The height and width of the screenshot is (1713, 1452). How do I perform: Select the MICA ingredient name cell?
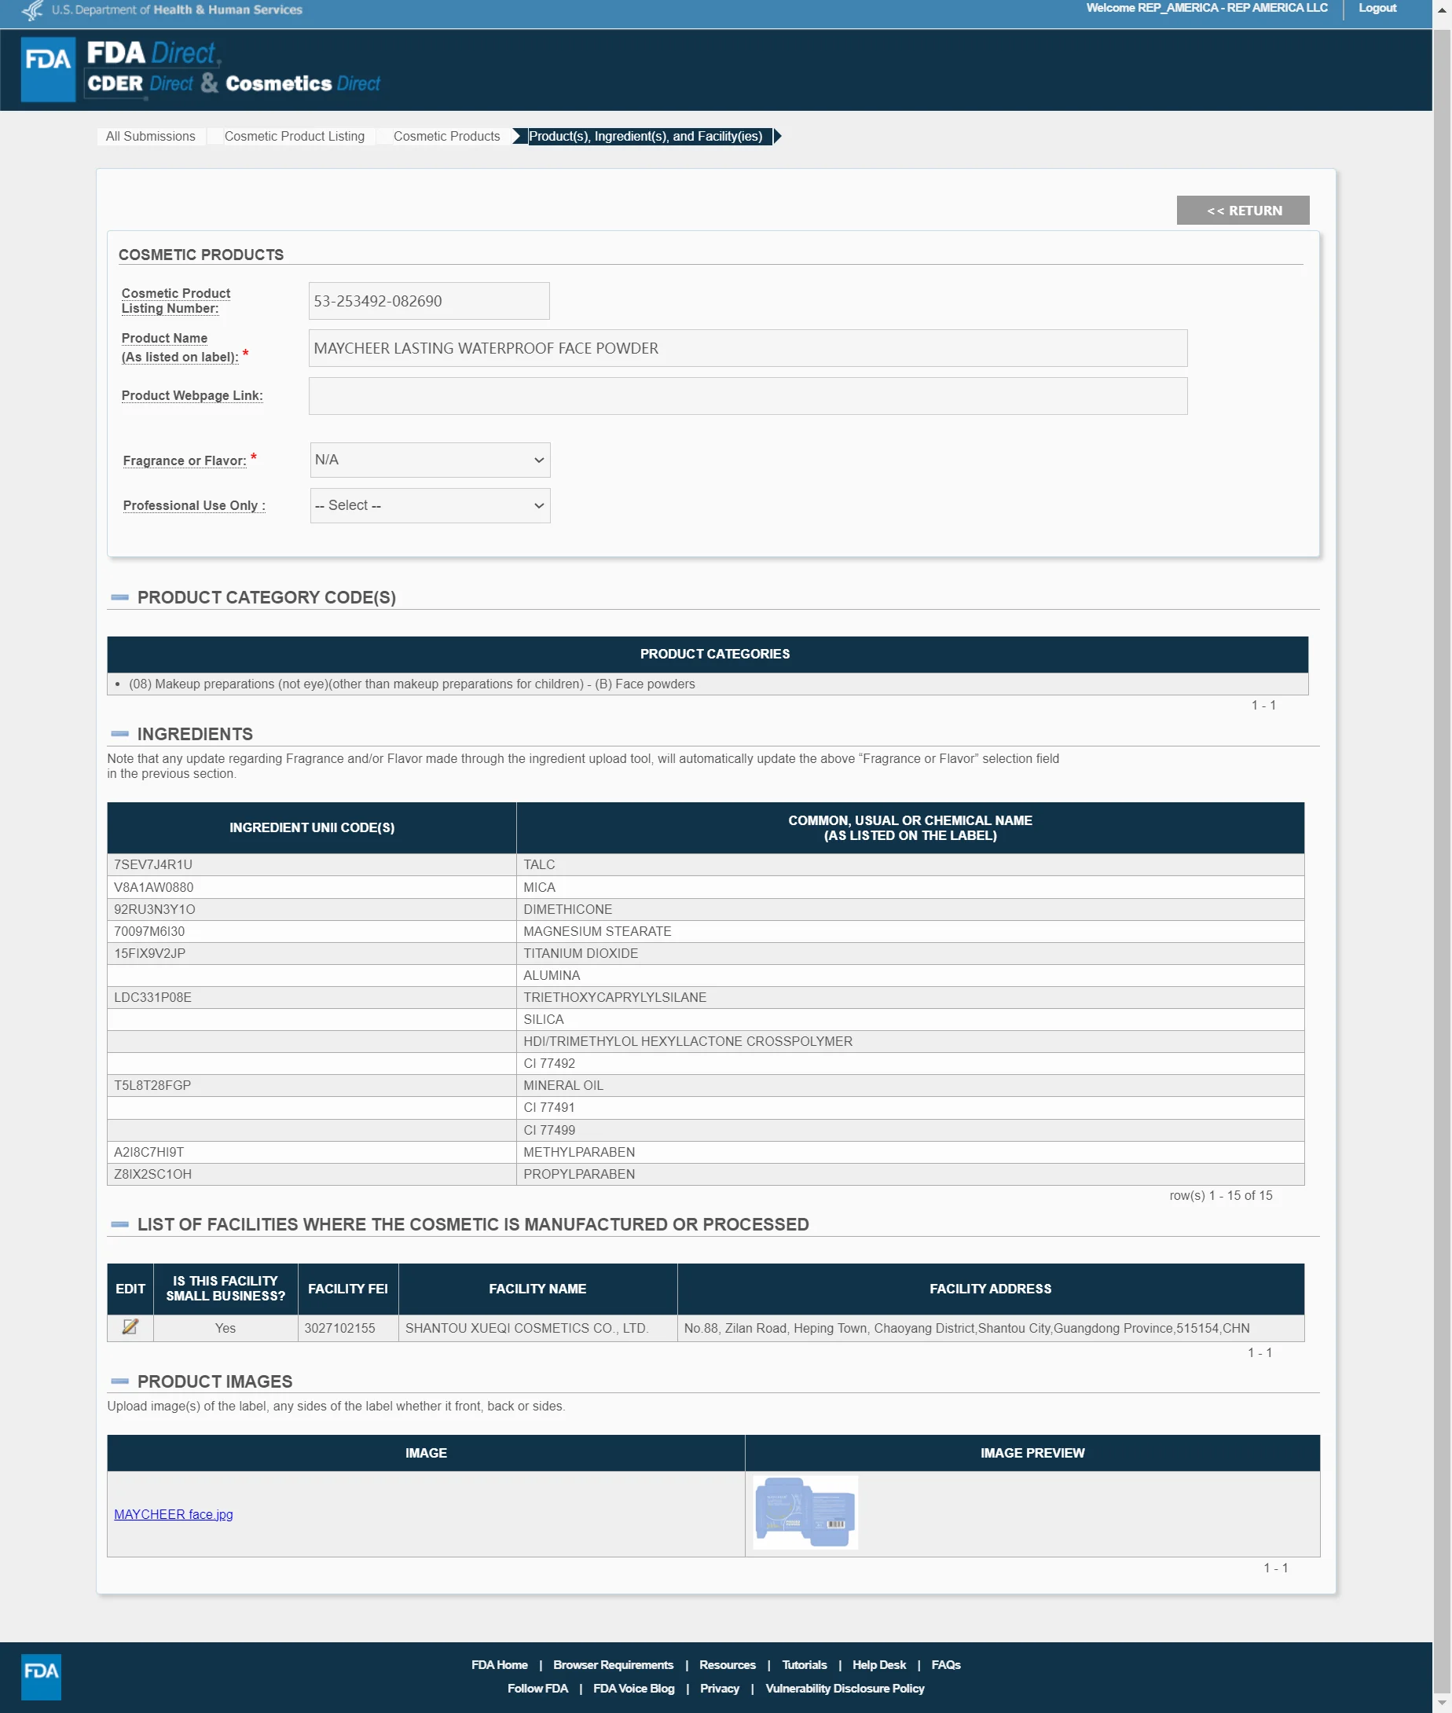[910, 887]
